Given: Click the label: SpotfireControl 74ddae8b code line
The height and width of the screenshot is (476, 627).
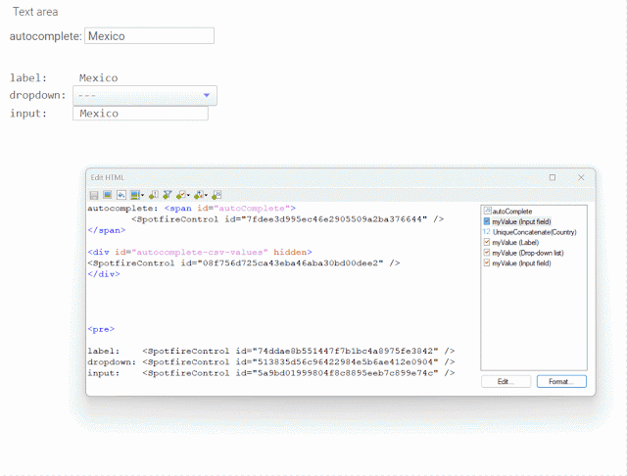Looking at the screenshot, I should (271, 351).
